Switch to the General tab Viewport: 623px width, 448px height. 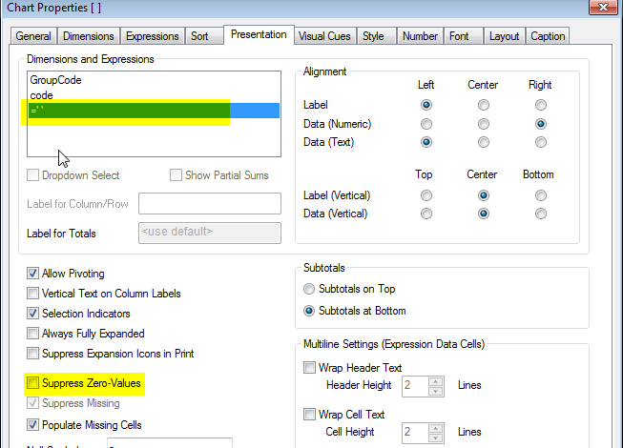[x=33, y=36]
